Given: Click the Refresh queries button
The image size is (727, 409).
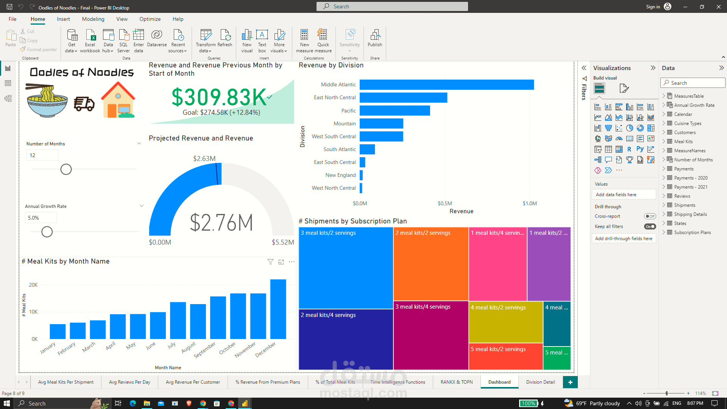Looking at the screenshot, I should point(225,38).
